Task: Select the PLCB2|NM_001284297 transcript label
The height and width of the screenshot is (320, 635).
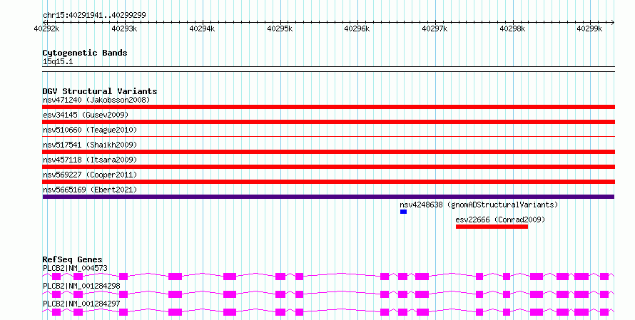Action: 81,304
